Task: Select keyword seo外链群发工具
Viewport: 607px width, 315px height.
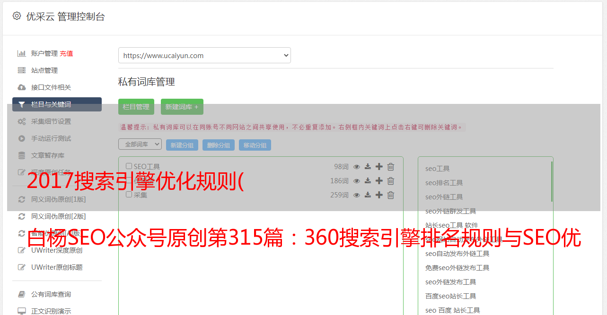Action: coord(451,211)
